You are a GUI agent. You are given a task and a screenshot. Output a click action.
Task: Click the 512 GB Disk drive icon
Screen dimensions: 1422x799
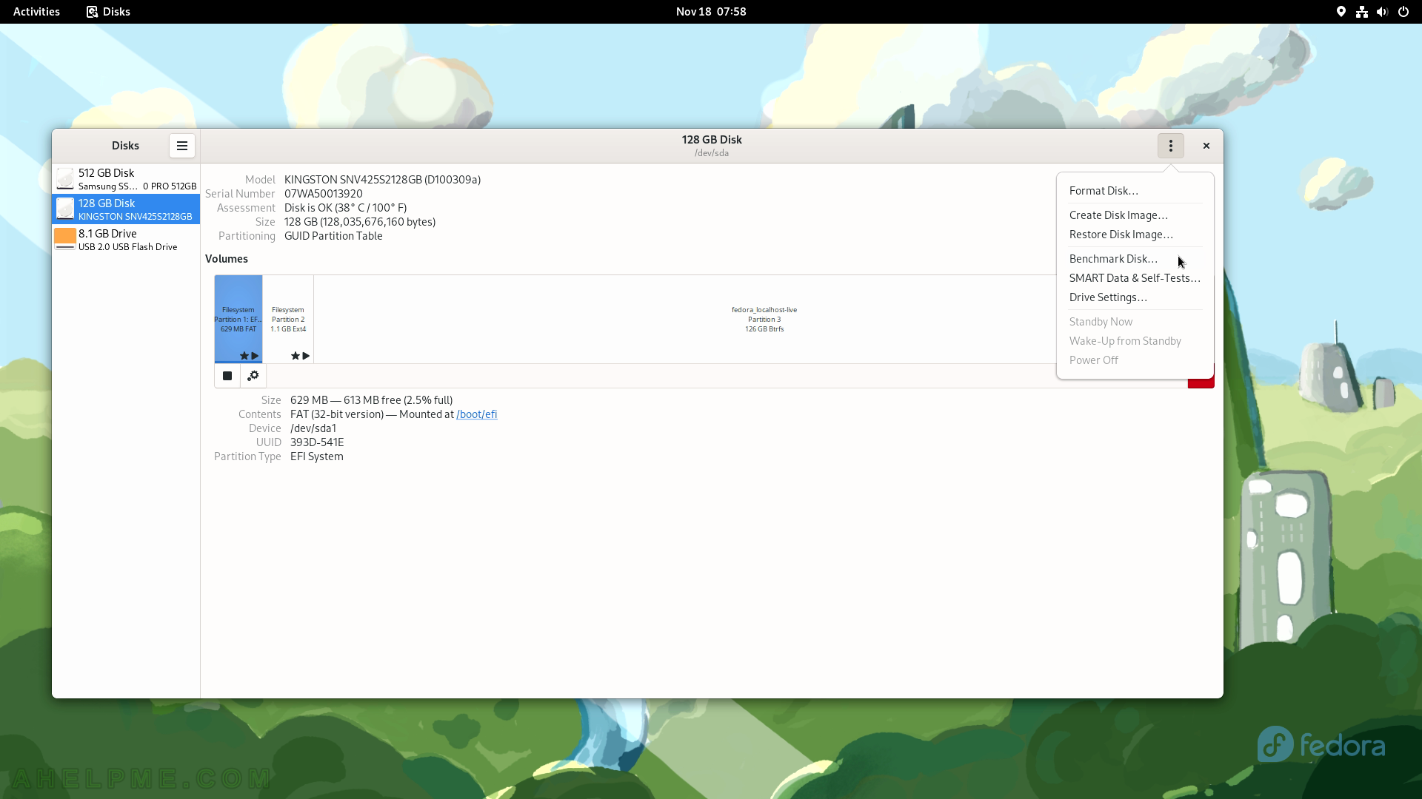[x=65, y=179]
